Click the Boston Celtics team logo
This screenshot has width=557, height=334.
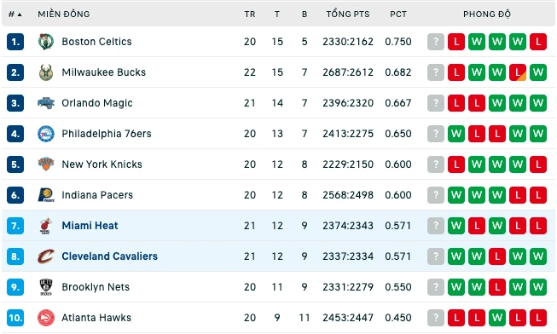(46, 42)
